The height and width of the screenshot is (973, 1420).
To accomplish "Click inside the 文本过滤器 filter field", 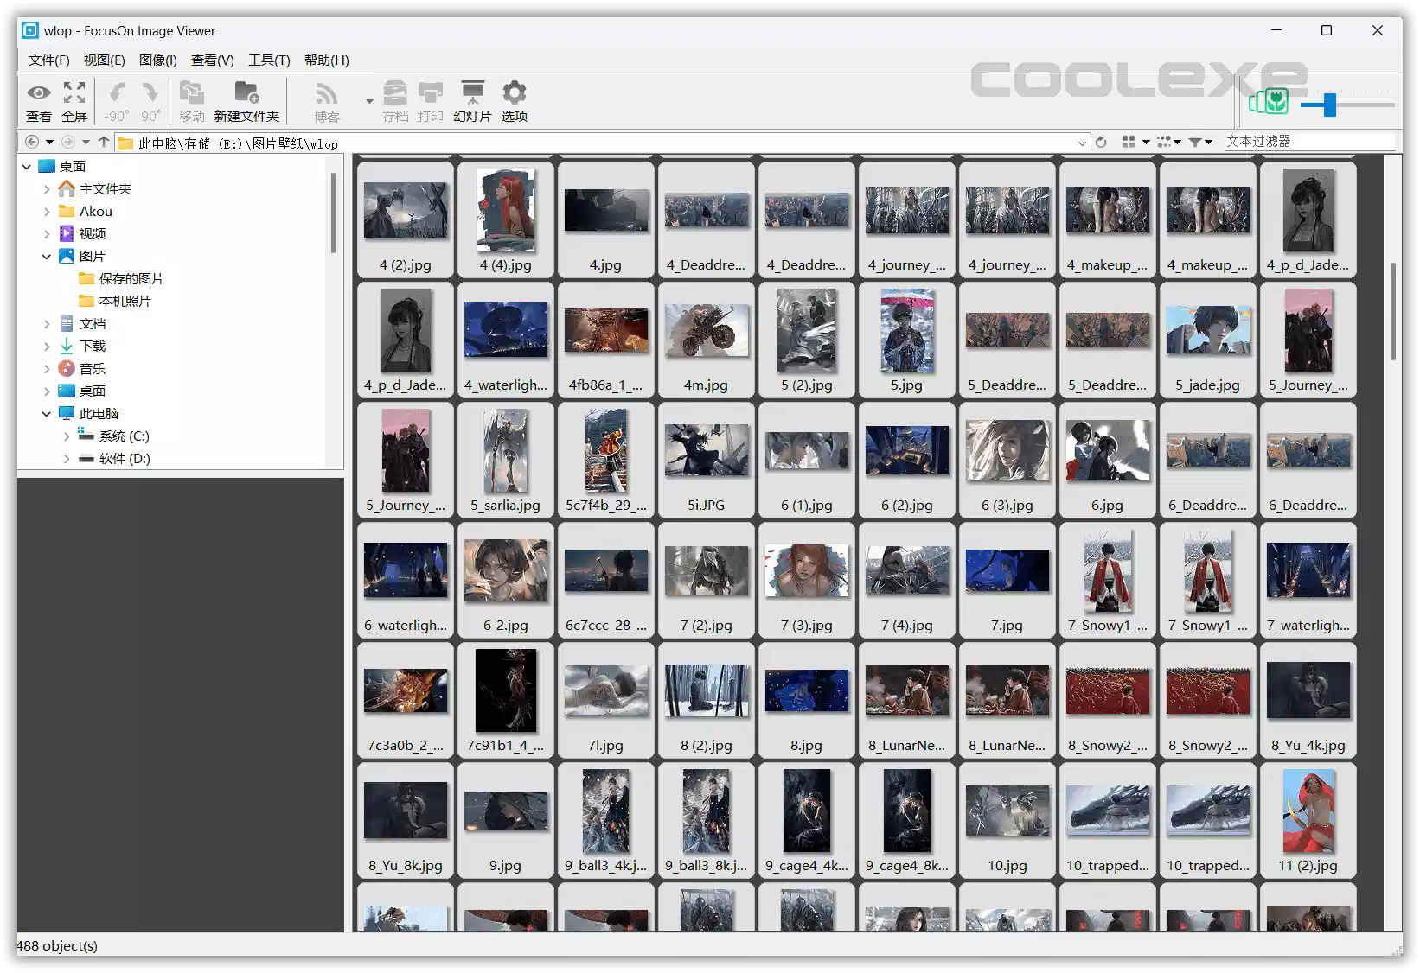I will [x=1311, y=141].
